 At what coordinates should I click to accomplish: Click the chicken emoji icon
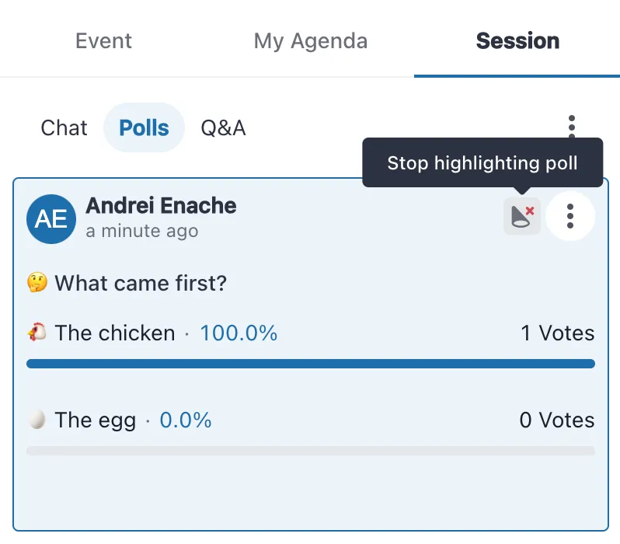coord(37,333)
